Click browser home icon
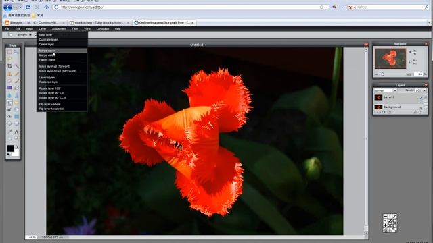This screenshot has height=243, width=433. pyautogui.click(x=47, y=7)
